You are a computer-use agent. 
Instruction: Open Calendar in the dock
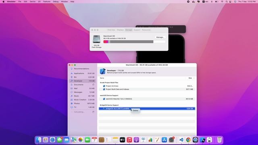tap(94, 140)
